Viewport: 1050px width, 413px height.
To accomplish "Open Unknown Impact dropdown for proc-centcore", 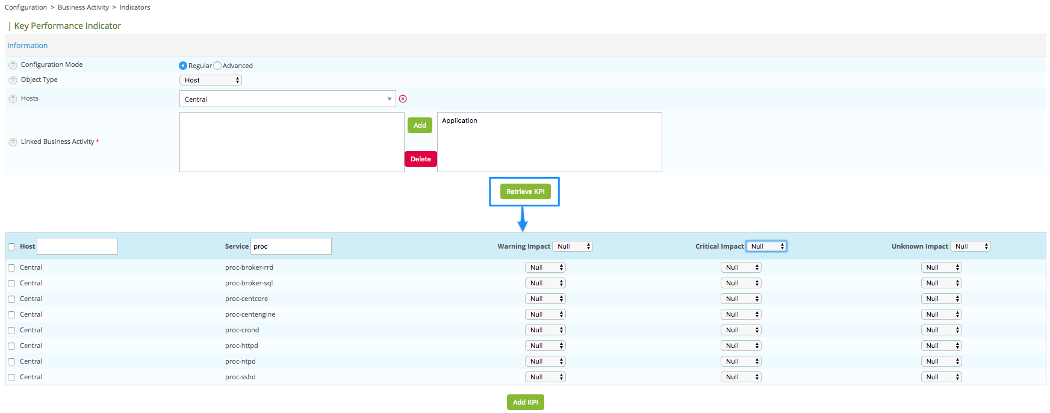I will coord(941,299).
